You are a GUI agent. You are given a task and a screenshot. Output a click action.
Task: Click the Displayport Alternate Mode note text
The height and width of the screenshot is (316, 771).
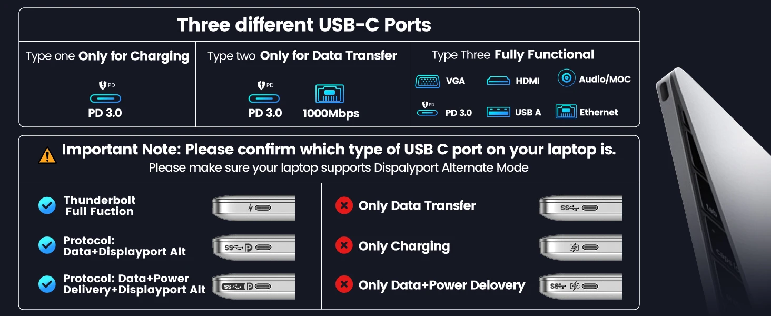[338, 168]
